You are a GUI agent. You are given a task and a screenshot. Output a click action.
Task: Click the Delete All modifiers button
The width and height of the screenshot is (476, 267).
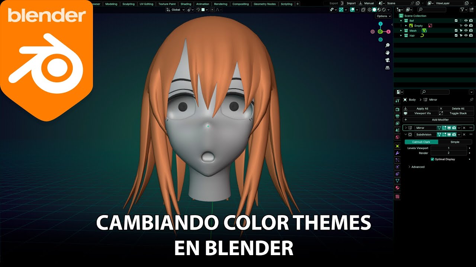pyautogui.click(x=456, y=109)
